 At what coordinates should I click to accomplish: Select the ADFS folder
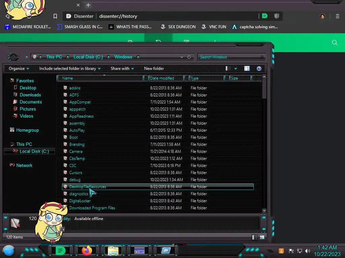(74, 95)
